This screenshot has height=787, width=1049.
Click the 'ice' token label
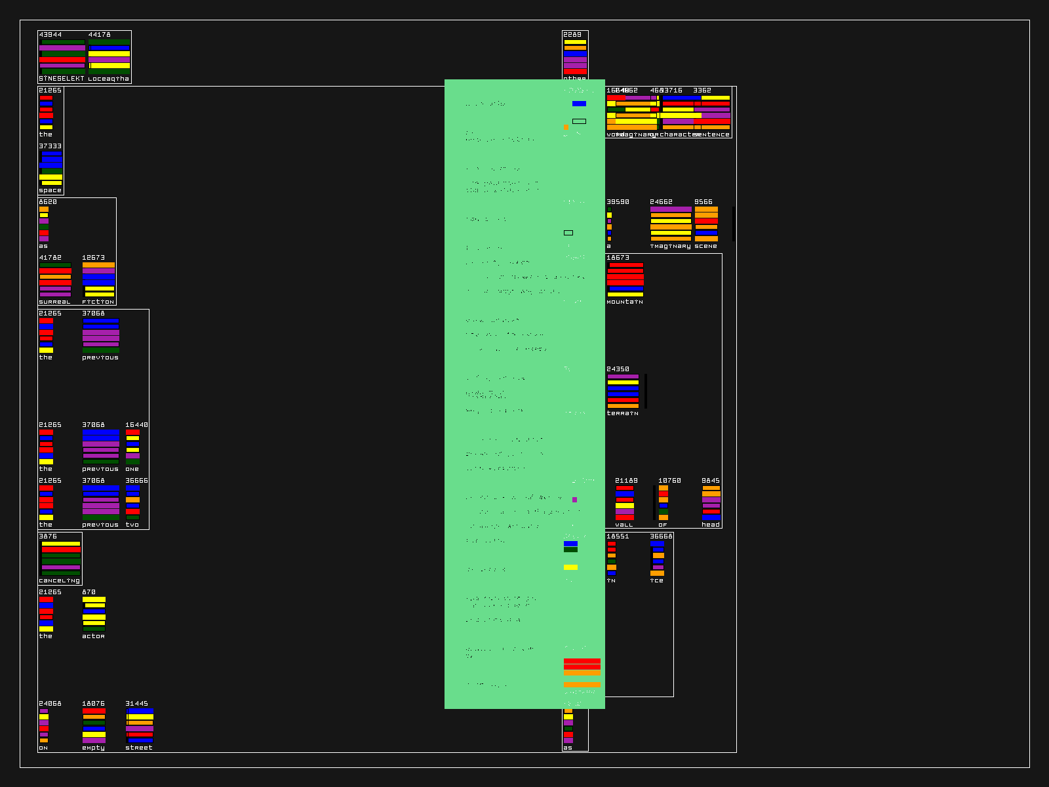tap(657, 580)
